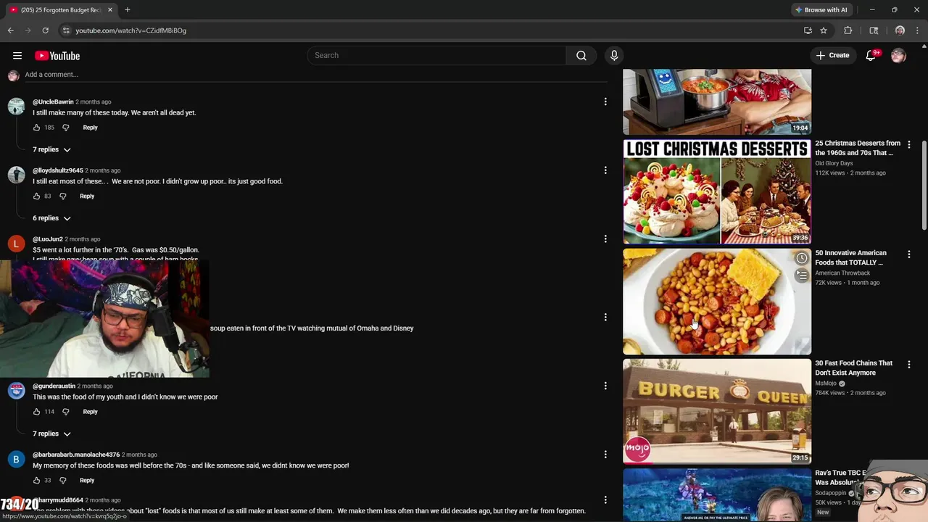Add bean soup video to Watch later

click(801, 258)
